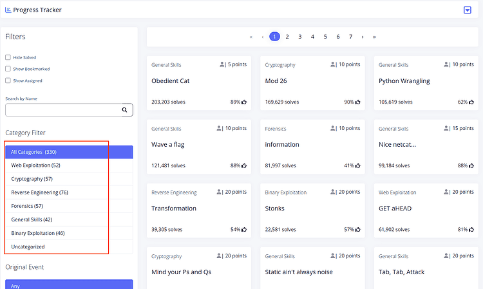Screen dimensions: 483x289
Task: Click the person icon on information card
Action: (x=333, y=128)
